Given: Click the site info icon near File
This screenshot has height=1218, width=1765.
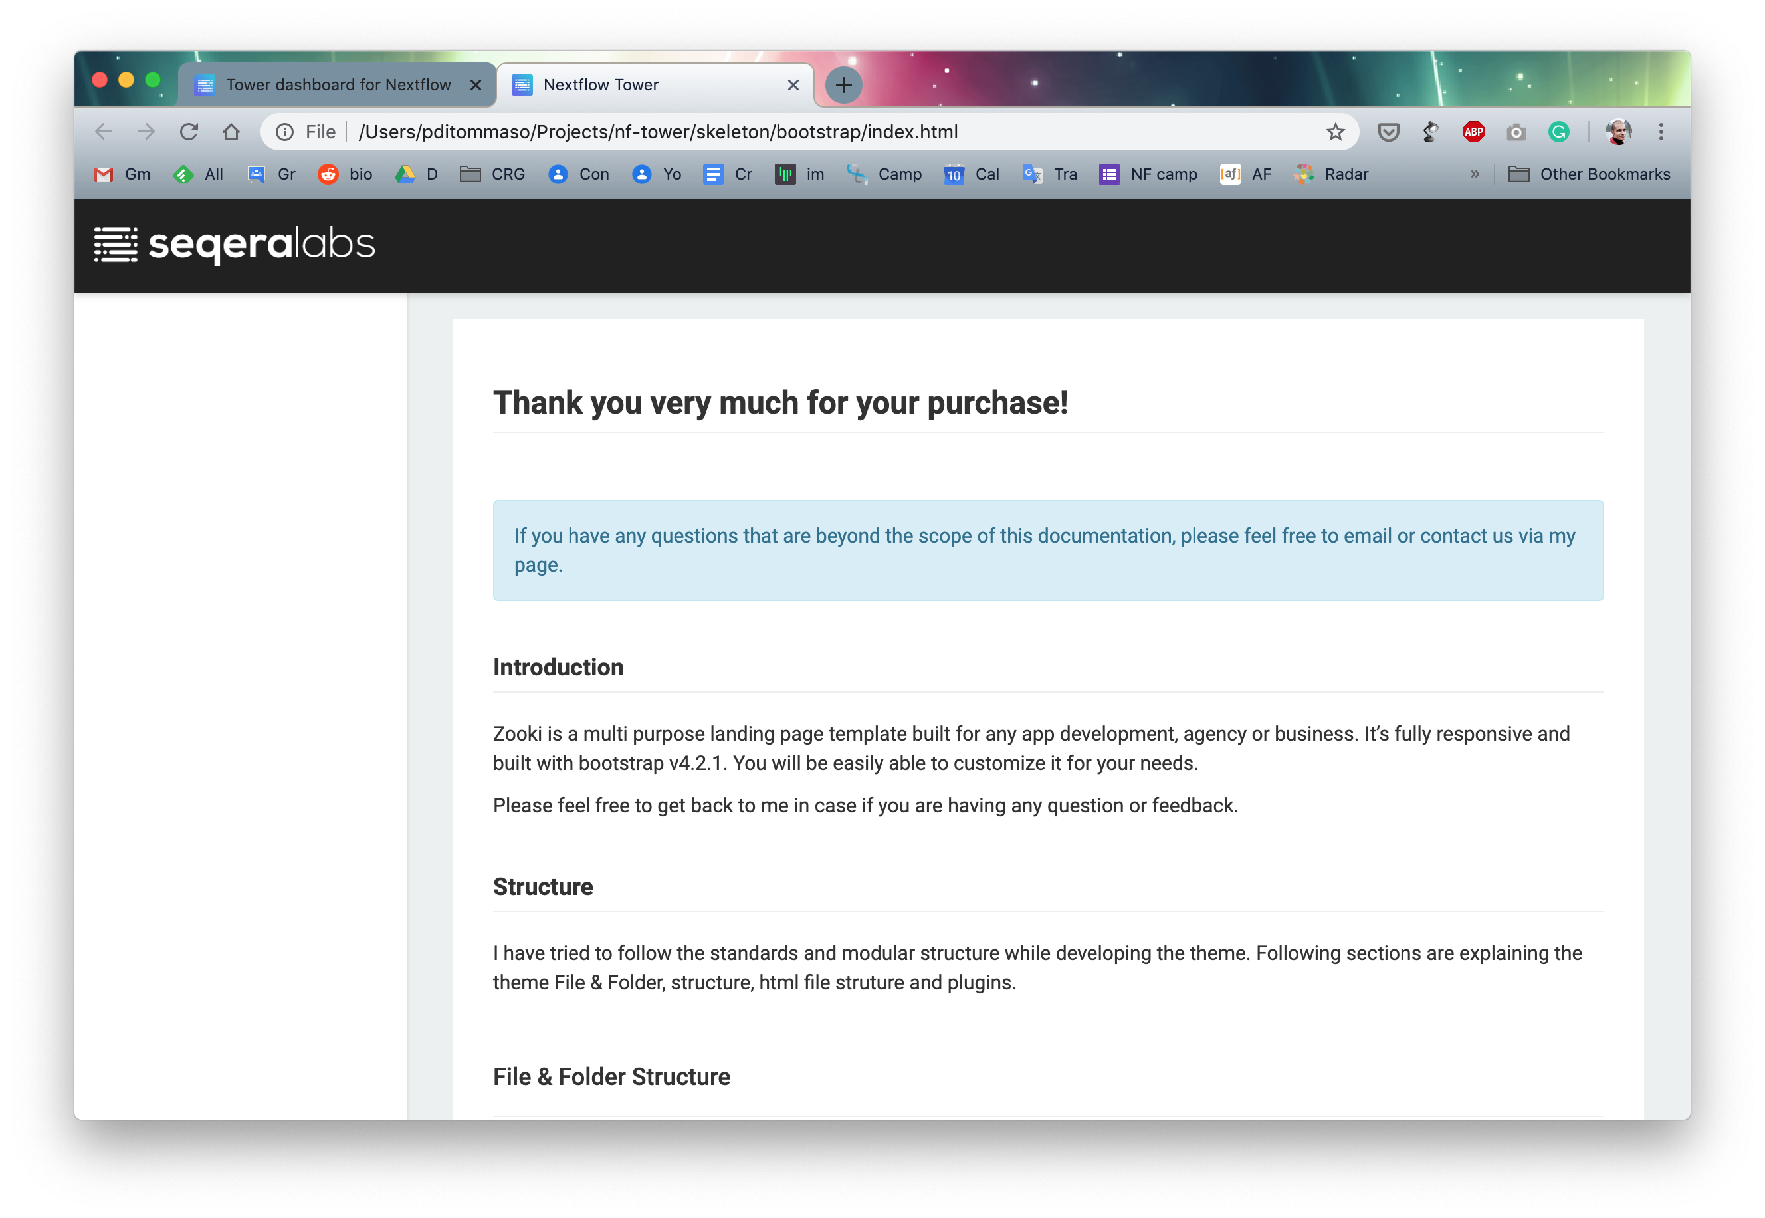Looking at the screenshot, I should [x=284, y=132].
